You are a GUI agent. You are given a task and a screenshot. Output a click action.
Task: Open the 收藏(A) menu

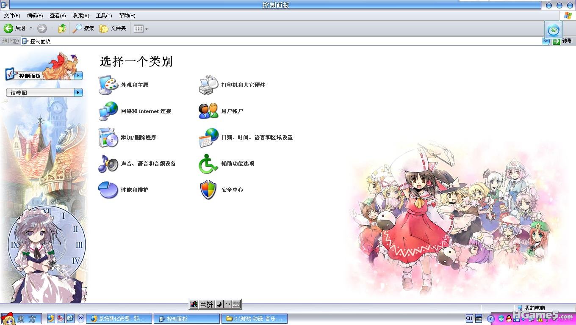point(80,16)
